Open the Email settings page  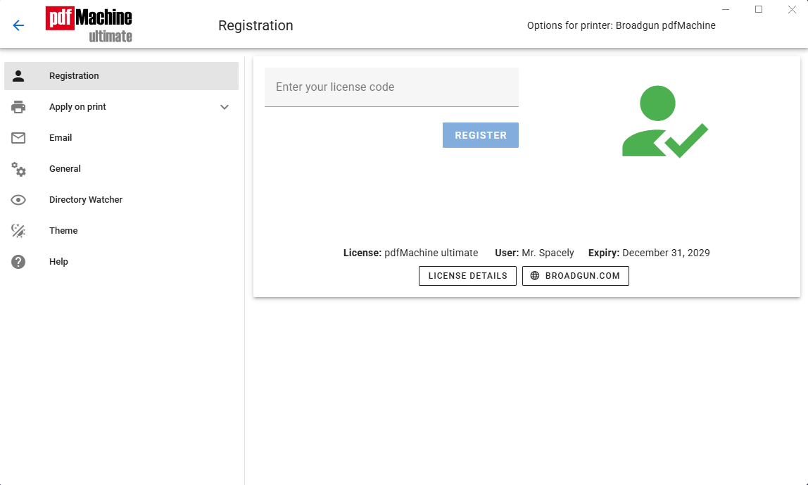pos(121,137)
